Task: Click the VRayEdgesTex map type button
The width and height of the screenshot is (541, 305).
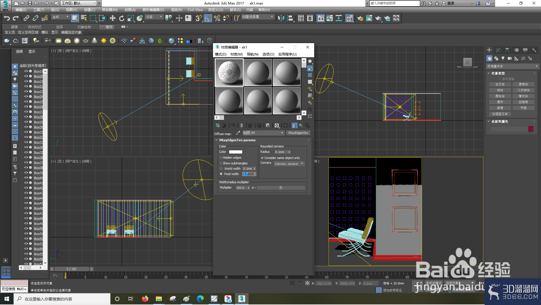Action: click(x=298, y=133)
